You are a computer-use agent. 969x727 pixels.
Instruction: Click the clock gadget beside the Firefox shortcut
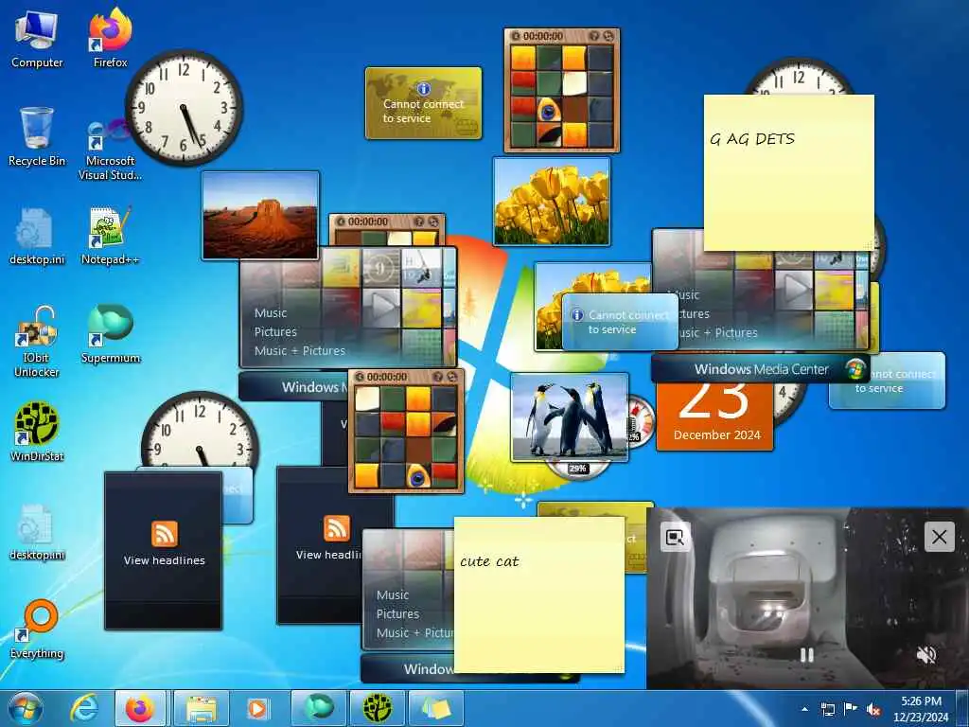[185, 108]
